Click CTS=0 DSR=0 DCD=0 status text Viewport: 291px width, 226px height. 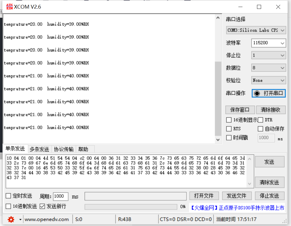[x=186, y=220]
